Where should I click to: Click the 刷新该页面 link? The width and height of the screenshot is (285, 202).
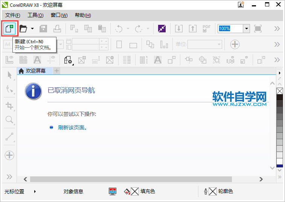[x=72, y=128]
